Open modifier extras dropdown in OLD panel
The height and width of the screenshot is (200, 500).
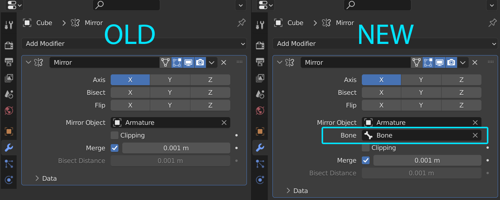pyautogui.click(x=212, y=62)
